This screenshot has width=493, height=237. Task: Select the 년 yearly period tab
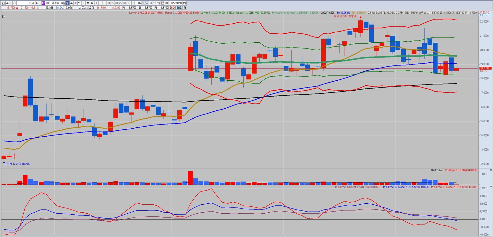[79, 3]
